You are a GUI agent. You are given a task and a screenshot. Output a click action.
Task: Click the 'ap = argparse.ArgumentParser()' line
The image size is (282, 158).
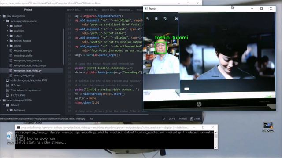coord(99,16)
